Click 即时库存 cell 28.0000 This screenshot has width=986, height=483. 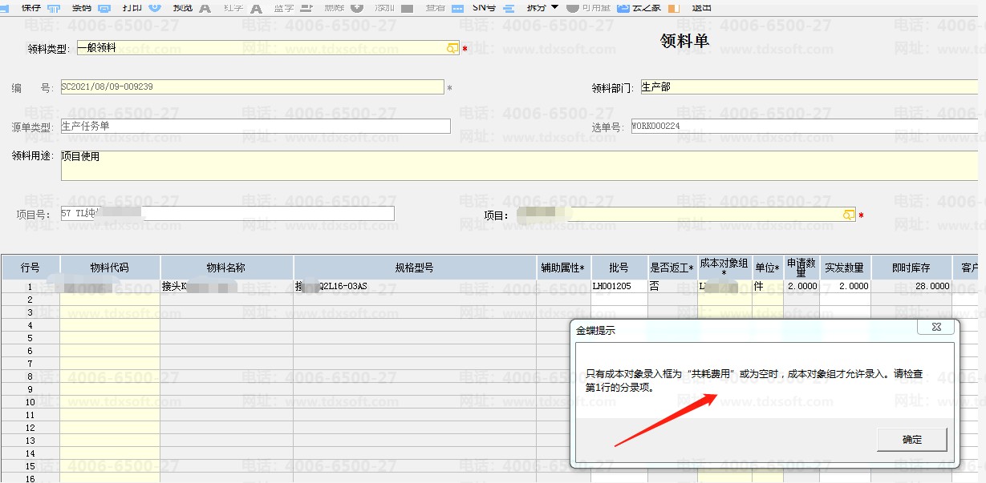pos(911,286)
